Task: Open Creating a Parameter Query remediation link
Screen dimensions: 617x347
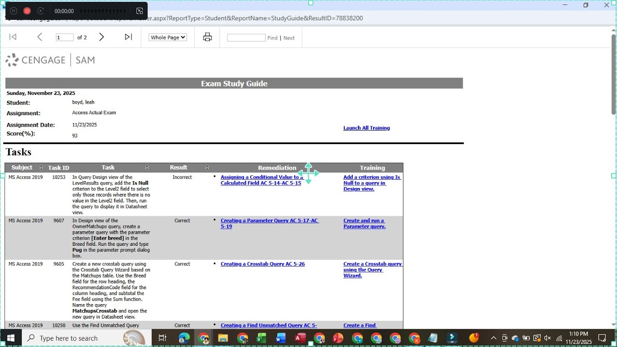Action: pos(269,224)
